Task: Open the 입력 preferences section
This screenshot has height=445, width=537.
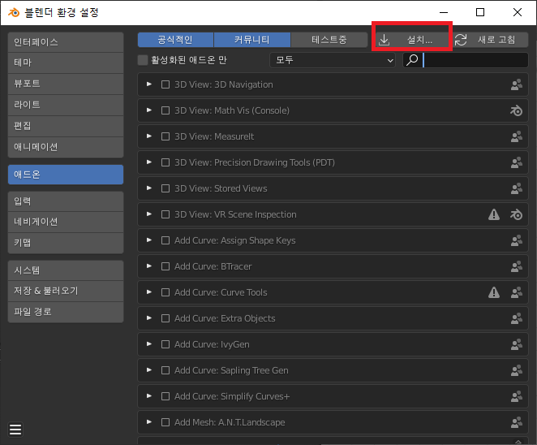Action: (66, 201)
